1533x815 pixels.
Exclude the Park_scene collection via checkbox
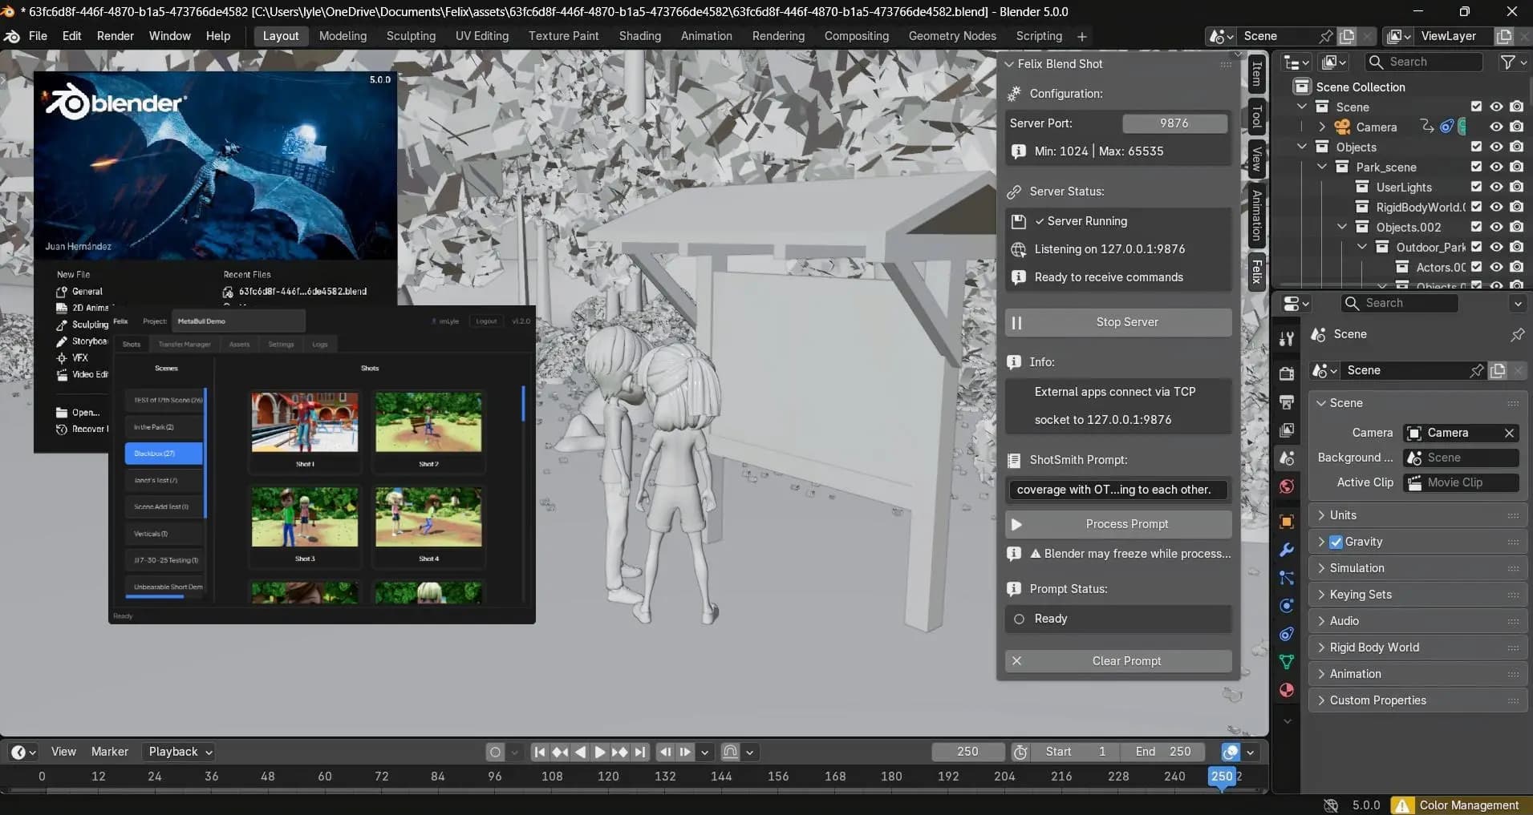(x=1476, y=167)
